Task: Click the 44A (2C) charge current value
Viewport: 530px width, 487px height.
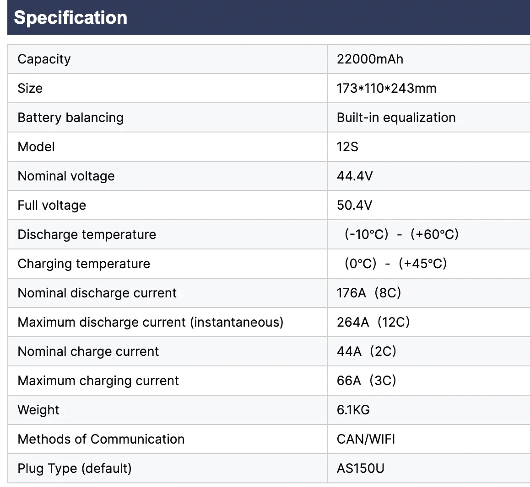Action: 366,351
